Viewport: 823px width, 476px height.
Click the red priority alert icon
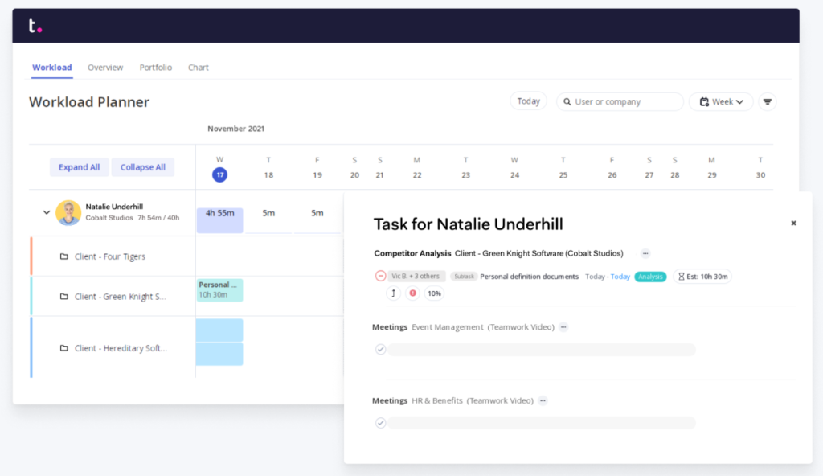click(x=413, y=293)
